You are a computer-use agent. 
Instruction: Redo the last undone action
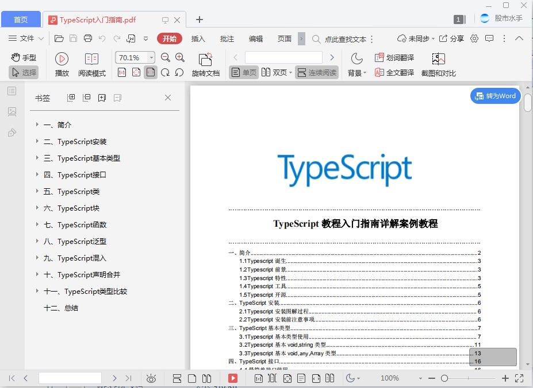tap(117, 38)
